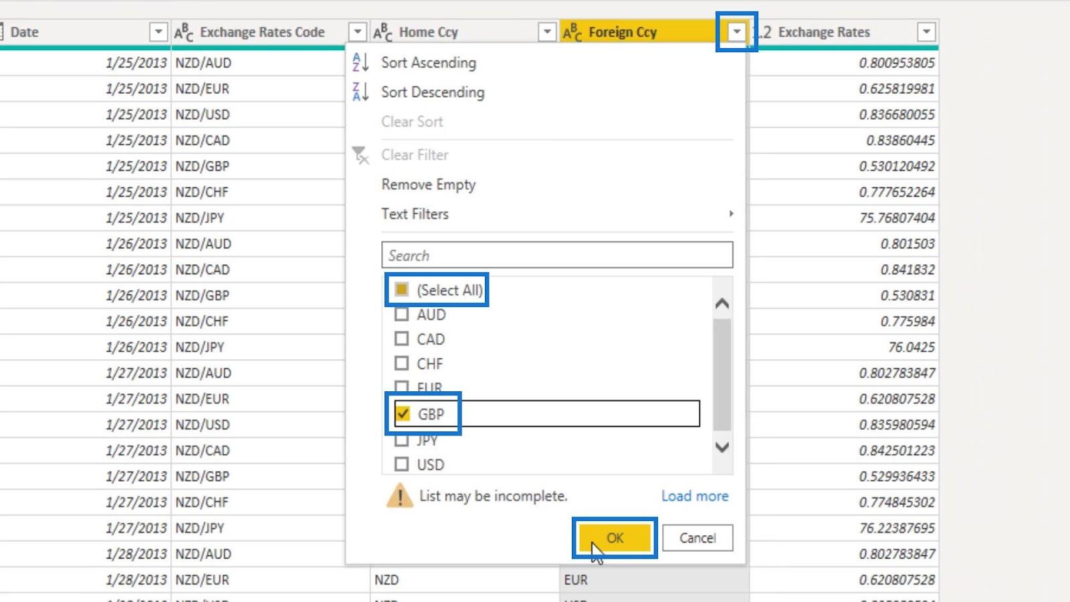Click the exchange rate value 0.800953805
This screenshot has width=1070, height=602.
(x=897, y=63)
